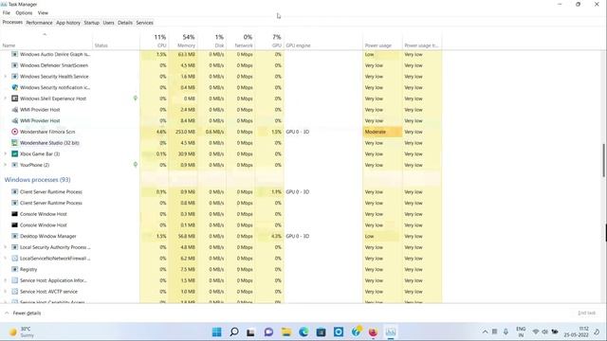
Task: Click the Desktop Window Manager icon
Action: (15, 236)
